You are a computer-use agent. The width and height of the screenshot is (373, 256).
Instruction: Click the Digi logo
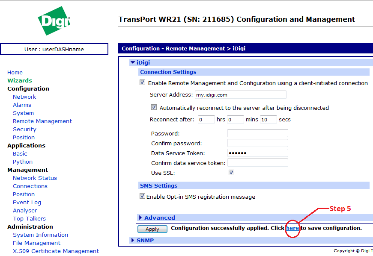pos(54,21)
